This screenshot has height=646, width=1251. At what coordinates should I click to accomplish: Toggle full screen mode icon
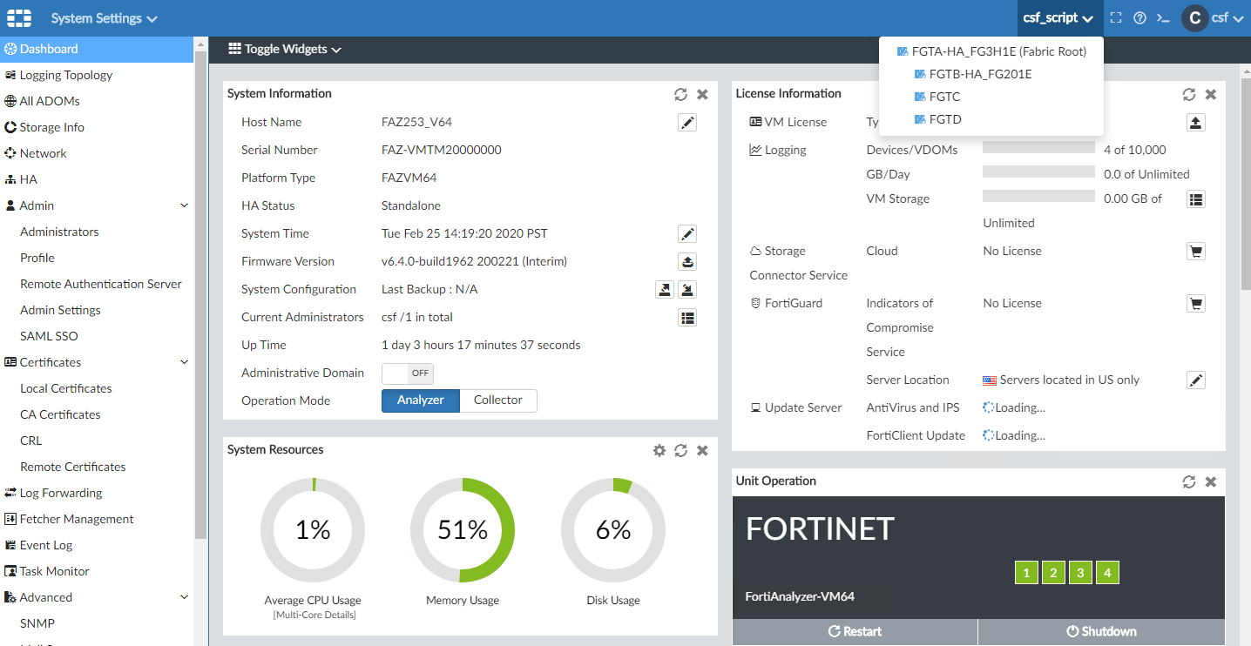pos(1116,18)
